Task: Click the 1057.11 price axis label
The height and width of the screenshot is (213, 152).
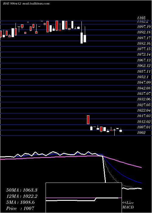Action: [144, 71]
